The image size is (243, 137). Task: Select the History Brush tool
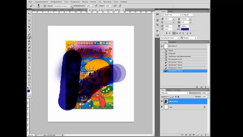(29, 44)
